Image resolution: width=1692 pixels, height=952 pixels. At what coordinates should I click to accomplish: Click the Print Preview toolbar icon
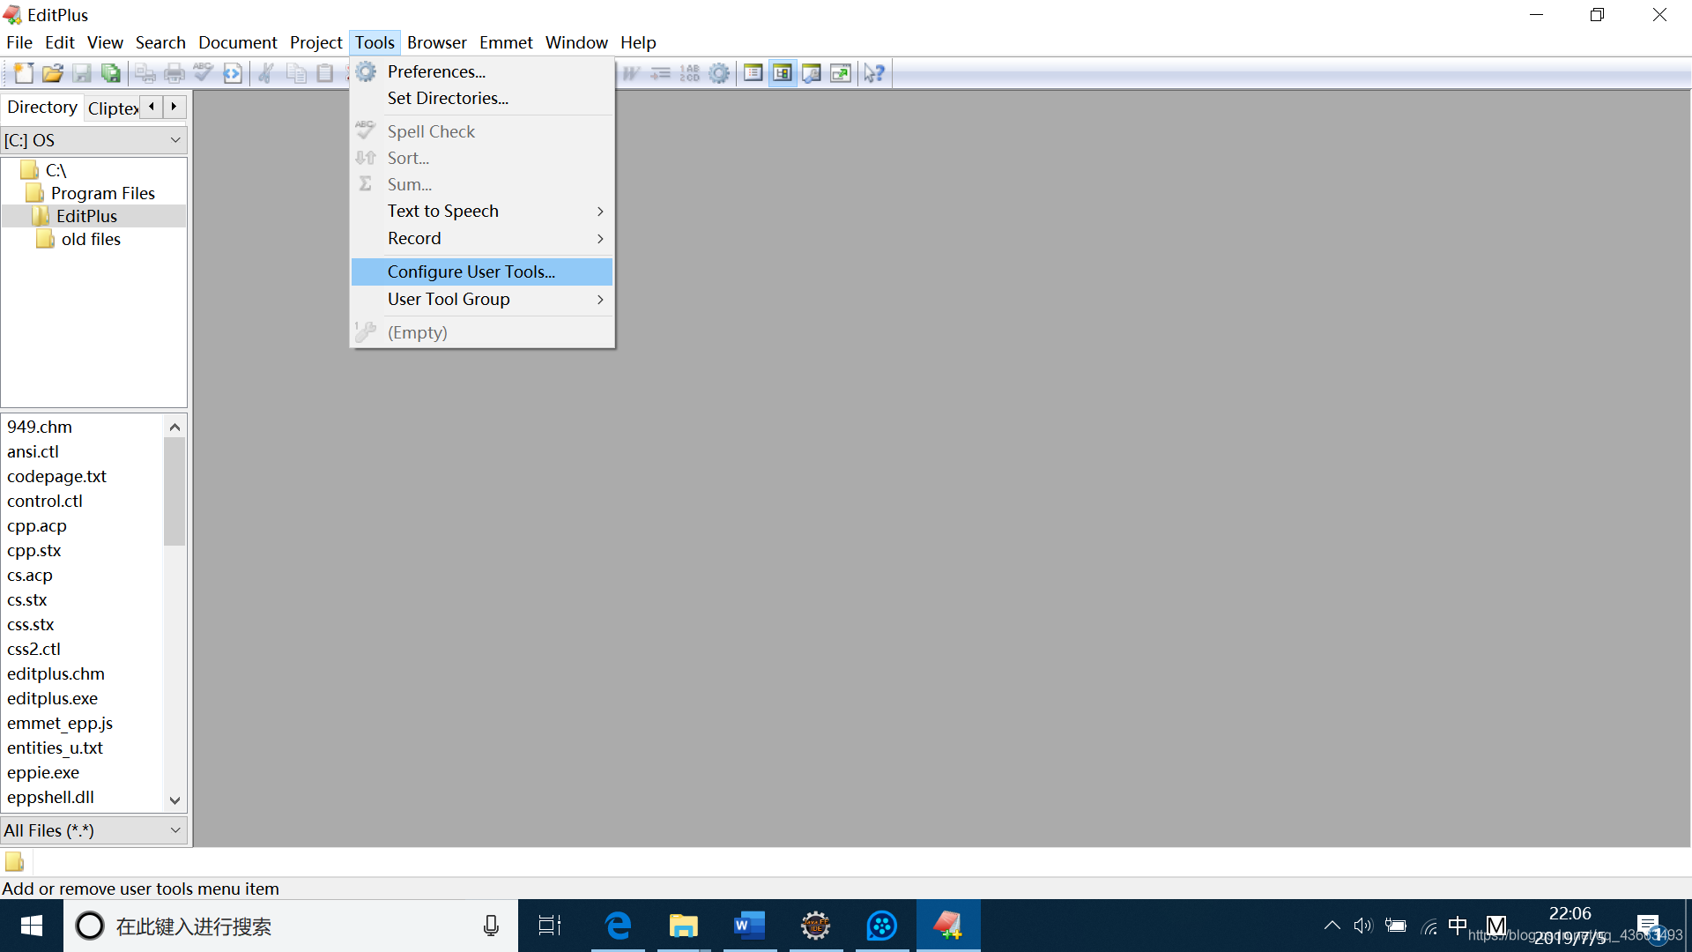145,73
